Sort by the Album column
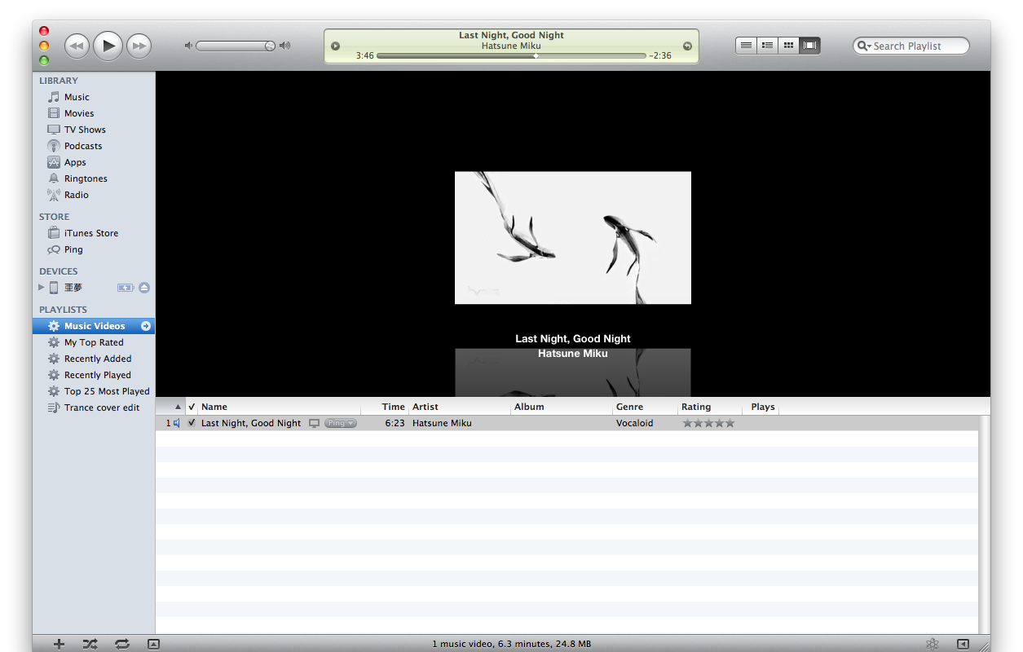Image resolution: width=1023 pixels, height=652 pixels. (562, 407)
